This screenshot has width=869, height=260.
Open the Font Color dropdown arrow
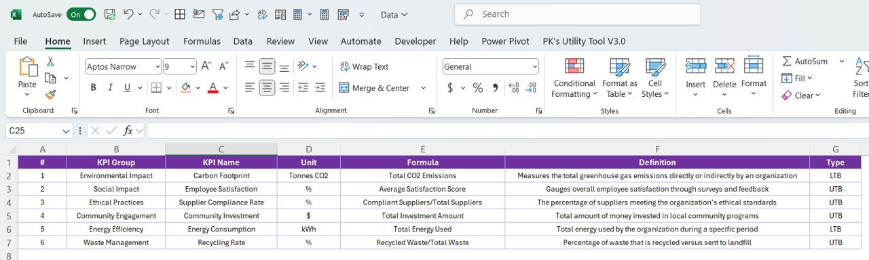tap(225, 88)
